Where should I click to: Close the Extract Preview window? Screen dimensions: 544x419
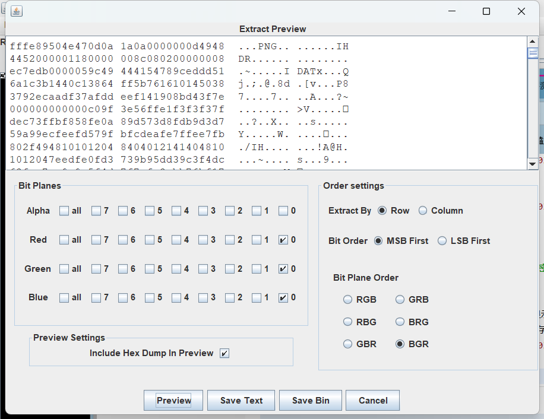click(521, 11)
